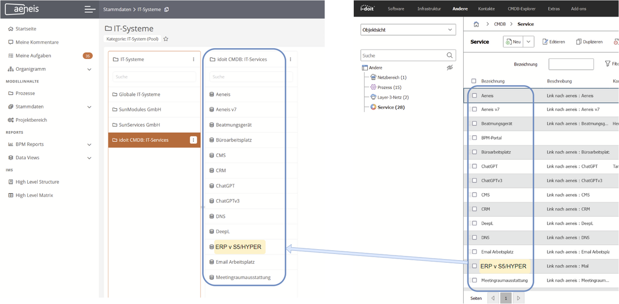
Task: Check the Büroarbeitsplatz row checkbox in i-doit
Action: click(x=474, y=152)
